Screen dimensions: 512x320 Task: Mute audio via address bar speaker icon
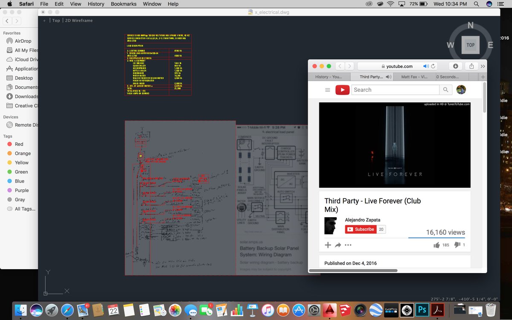point(425,66)
